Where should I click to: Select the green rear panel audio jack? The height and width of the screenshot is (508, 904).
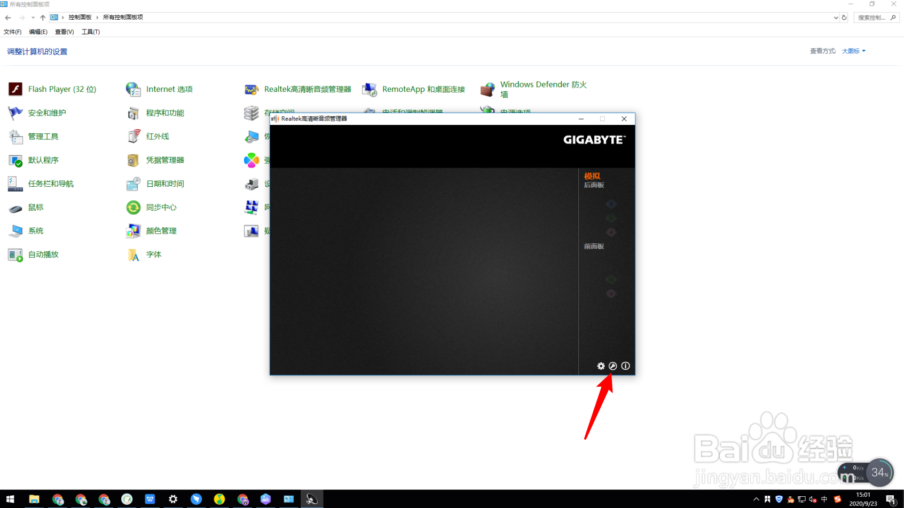pos(611,218)
